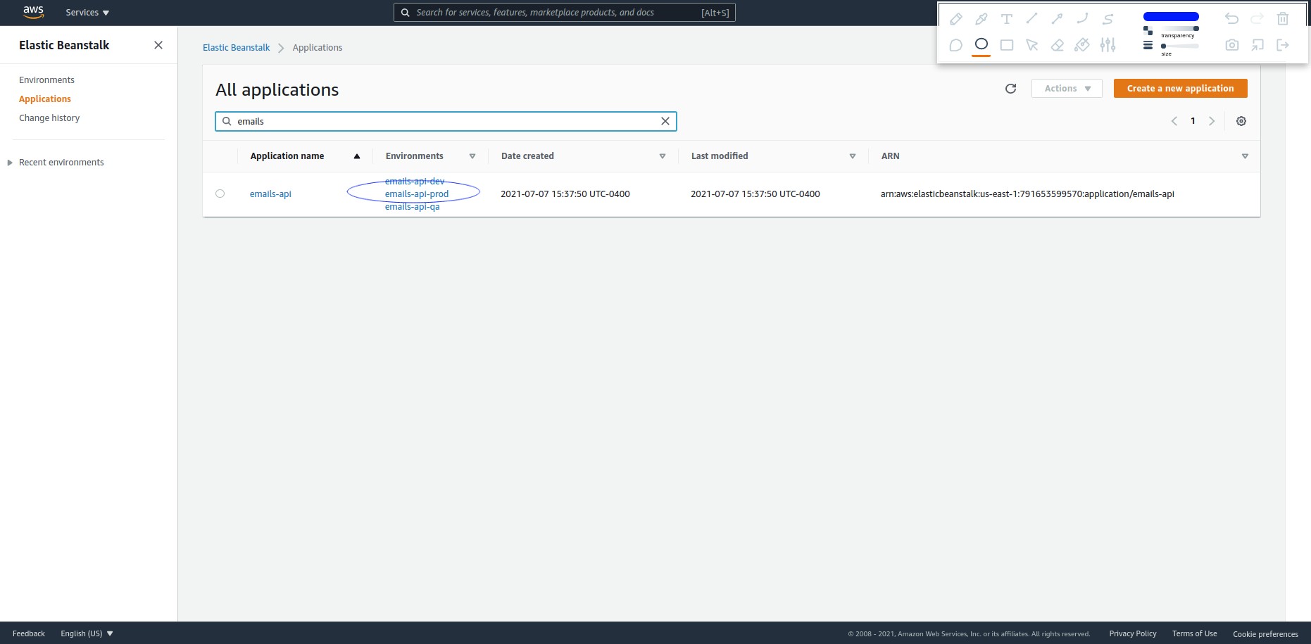Select the pencil drawing tool
This screenshot has height=644, width=1311.
click(x=955, y=19)
